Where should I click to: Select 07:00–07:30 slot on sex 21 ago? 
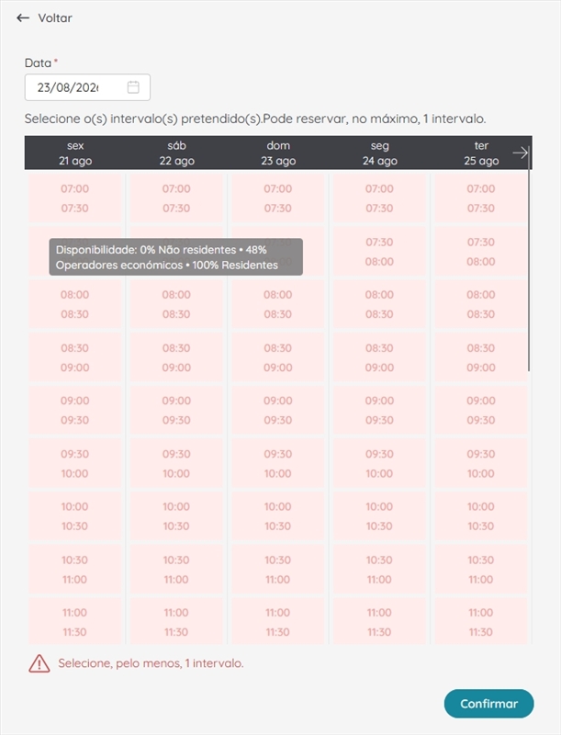click(x=75, y=198)
